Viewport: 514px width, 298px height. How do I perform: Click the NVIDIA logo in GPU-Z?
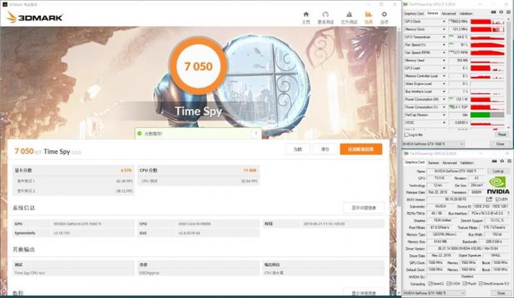[x=498, y=186]
